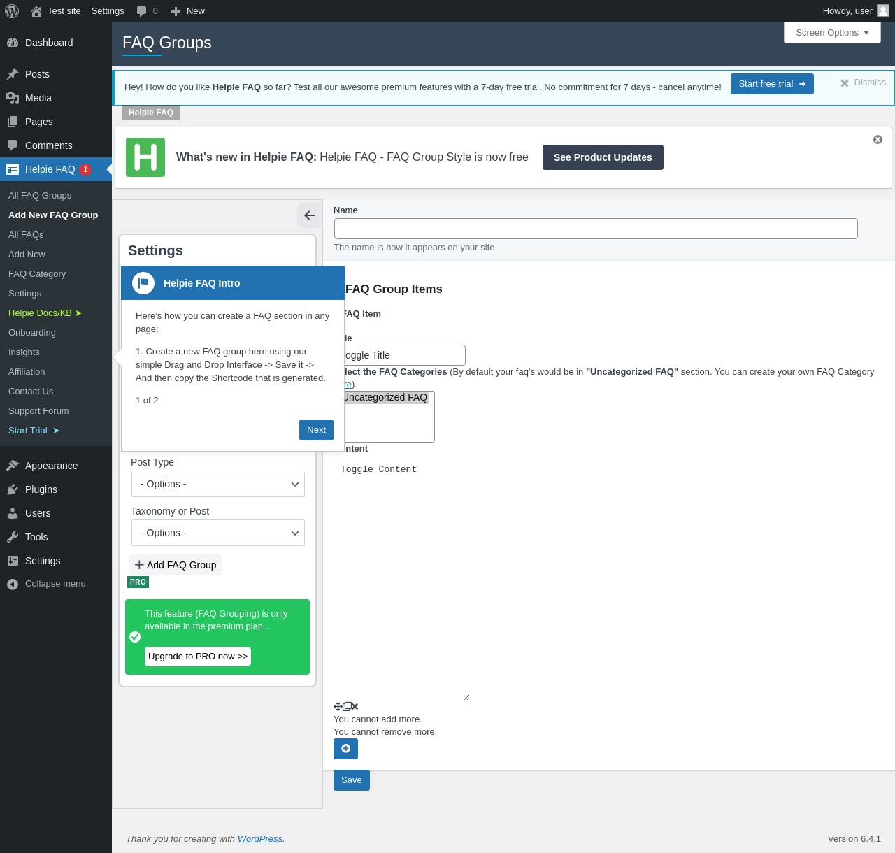Screen dimensions: 895x853
Task: Click the green PRO badge
Action: (x=138, y=582)
